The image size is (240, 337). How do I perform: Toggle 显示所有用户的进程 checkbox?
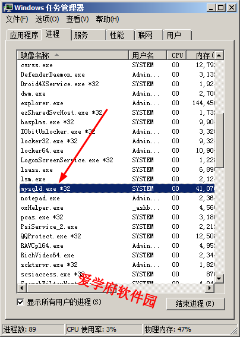[20, 302]
